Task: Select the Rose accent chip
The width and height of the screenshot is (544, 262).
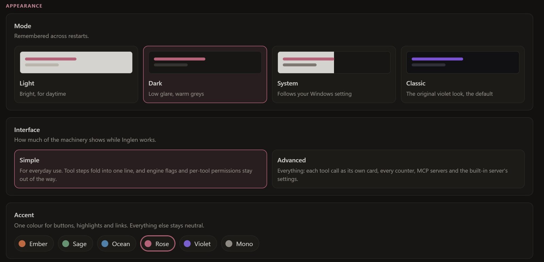Action: [158, 244]
